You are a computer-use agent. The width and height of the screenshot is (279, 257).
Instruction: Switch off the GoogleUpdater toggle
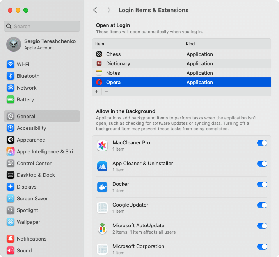[x=262, y=205]
